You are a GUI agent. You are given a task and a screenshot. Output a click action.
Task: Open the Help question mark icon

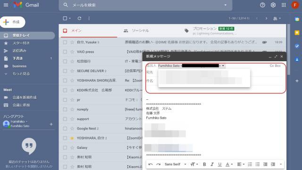coord(262,5)
